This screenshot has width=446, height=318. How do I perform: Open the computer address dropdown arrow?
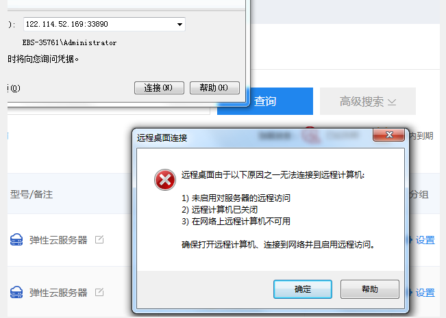pos(179,24)
